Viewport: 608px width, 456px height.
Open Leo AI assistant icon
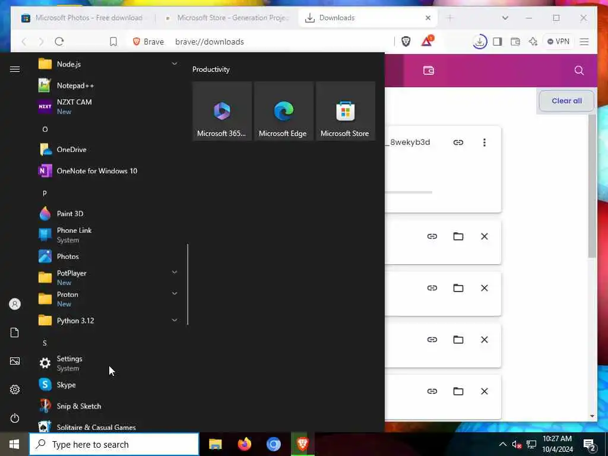coord(533,42)
